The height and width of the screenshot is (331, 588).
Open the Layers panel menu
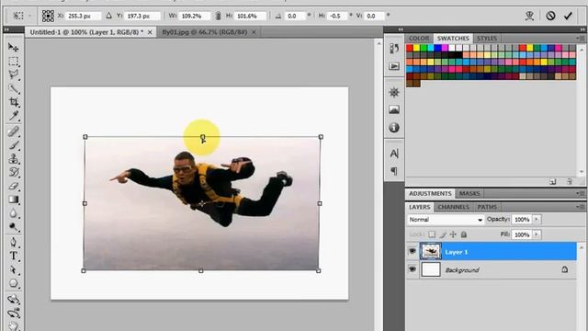tap(580, 207)
